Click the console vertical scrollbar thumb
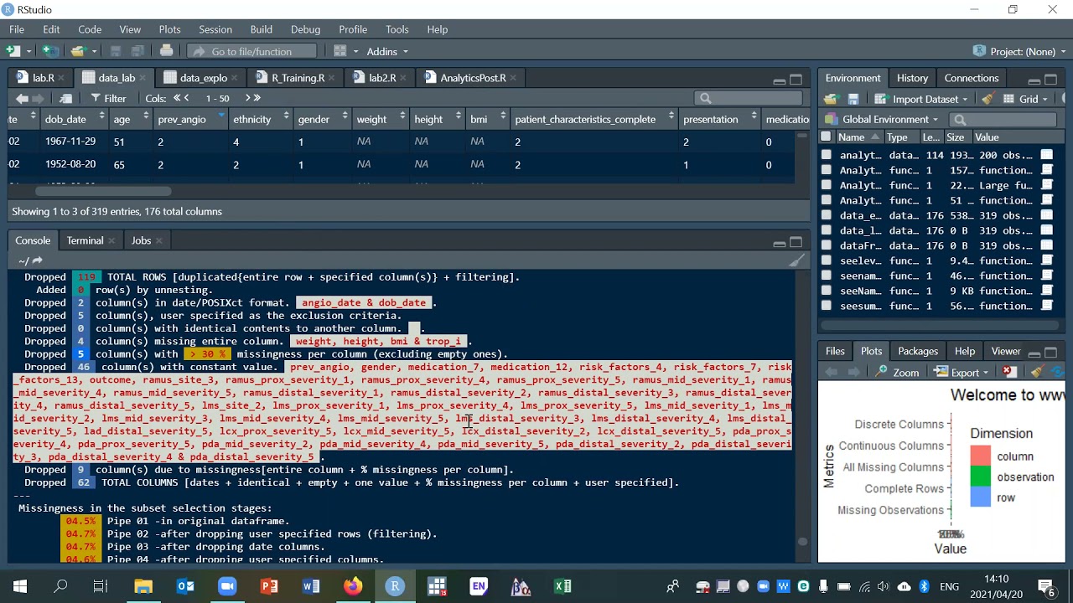The image size is (1073, 603). [x=802, y=541]
